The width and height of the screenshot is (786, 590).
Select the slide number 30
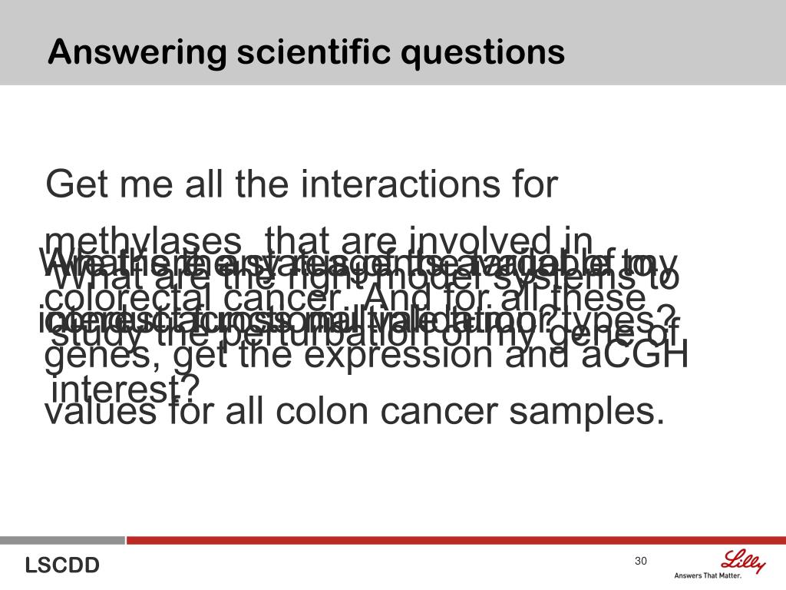[x=641, y=561]
